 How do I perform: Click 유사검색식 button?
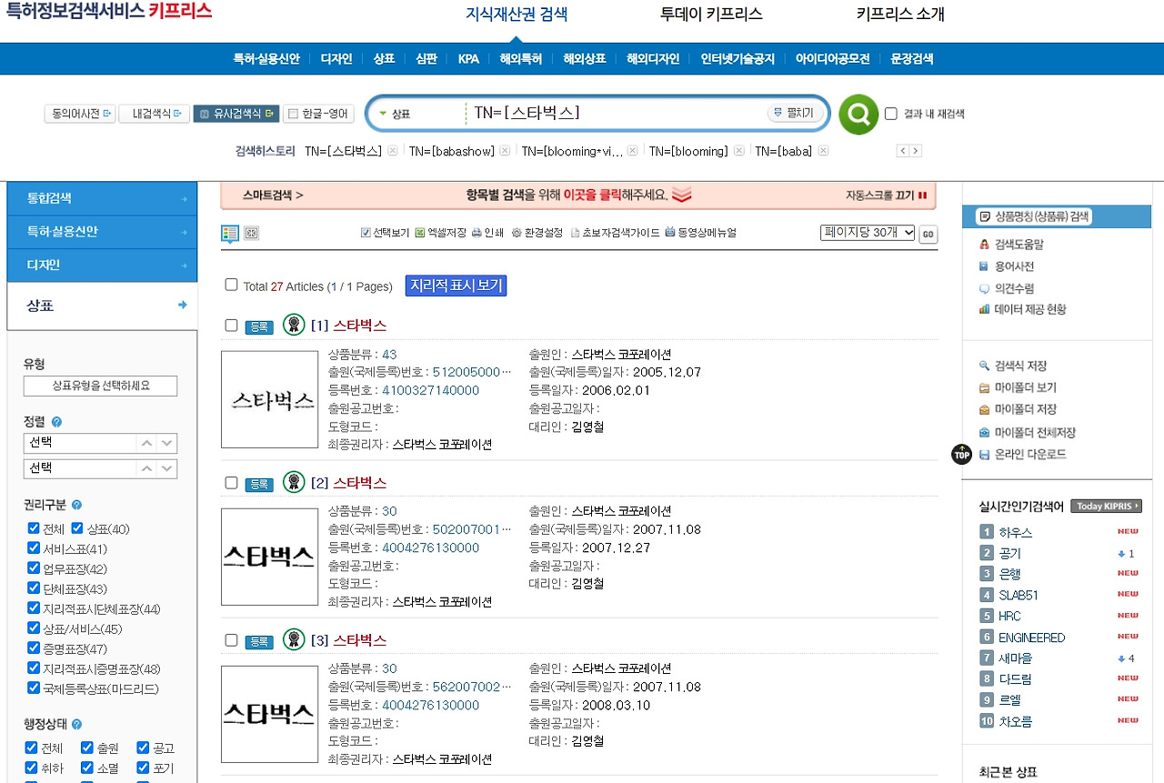coord(236,114)
